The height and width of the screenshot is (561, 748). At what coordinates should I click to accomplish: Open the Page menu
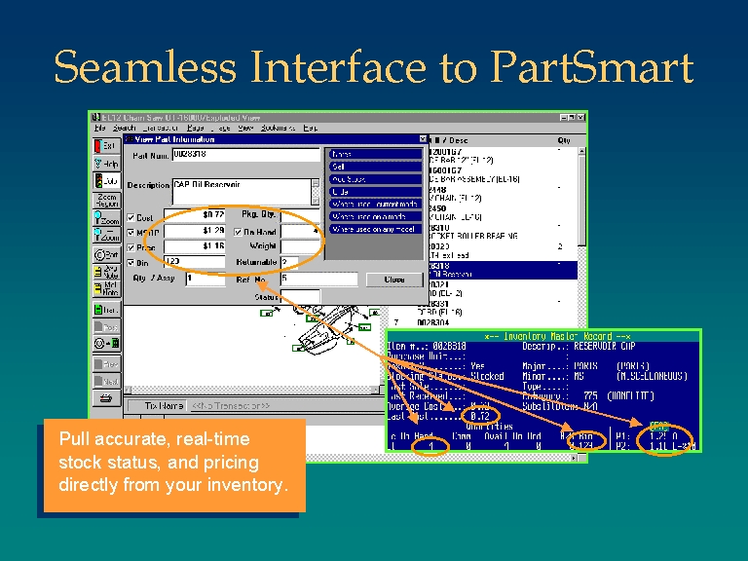pyautogui.click(x=195, y=128)
